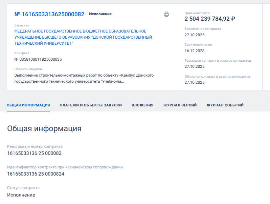270x204 pixels.
Task: Click the Общая информация section heading
Action: 44,128
